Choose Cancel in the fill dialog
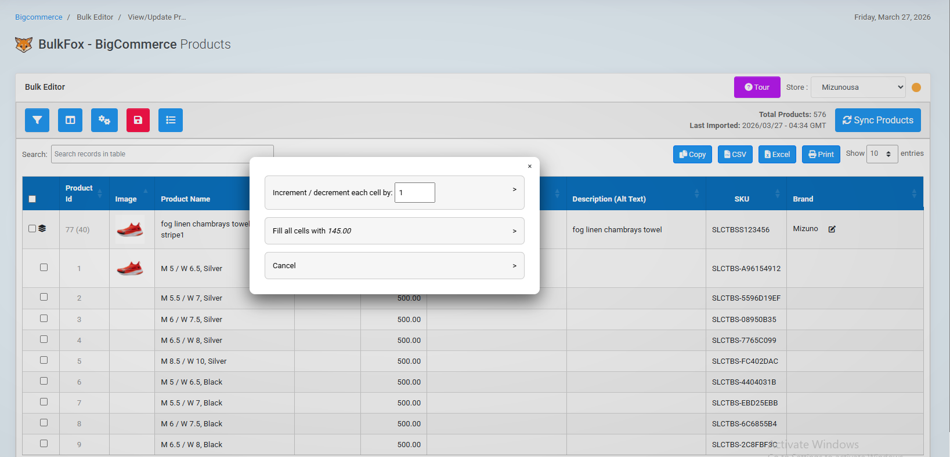This screenshot has width=950, height=457. (395, 265)
